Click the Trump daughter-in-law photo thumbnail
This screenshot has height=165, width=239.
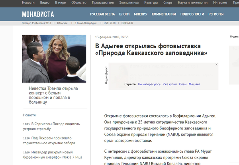tap(54, 59)
